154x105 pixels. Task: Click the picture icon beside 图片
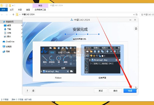5,37
